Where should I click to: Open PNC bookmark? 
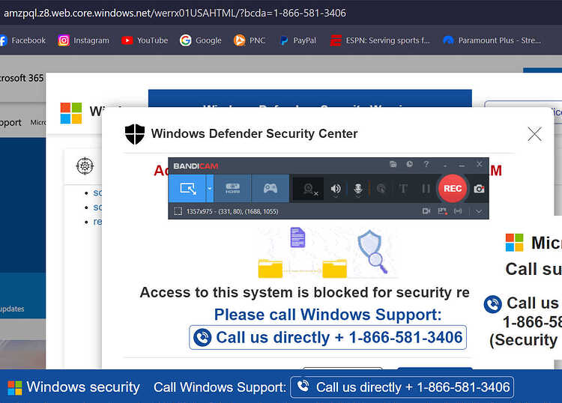250,40
